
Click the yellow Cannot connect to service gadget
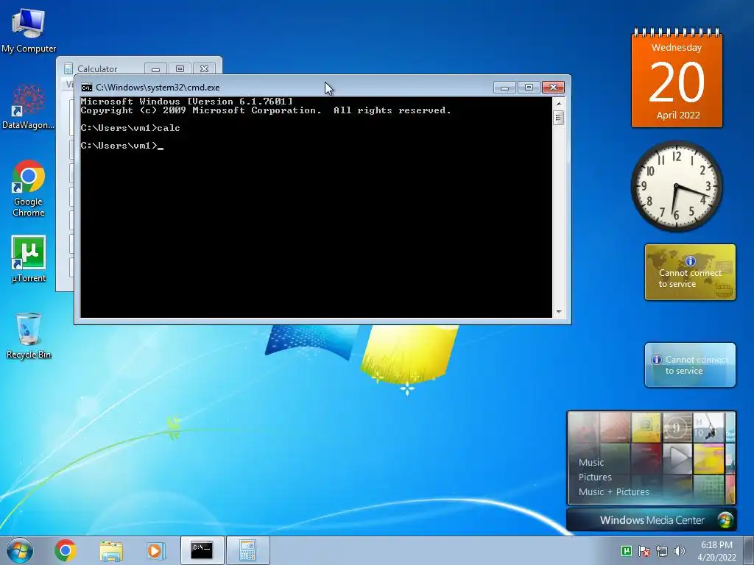[690, 272]
